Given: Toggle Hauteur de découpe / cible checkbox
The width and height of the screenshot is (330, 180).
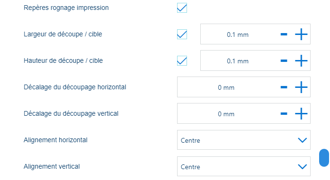Looking at the screenshot, I should point(182,60).
